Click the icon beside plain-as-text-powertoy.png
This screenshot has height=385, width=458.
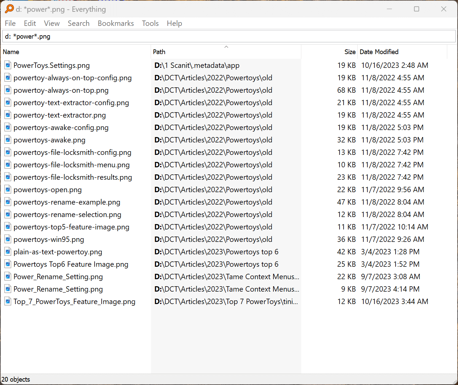tap(8, 252)
